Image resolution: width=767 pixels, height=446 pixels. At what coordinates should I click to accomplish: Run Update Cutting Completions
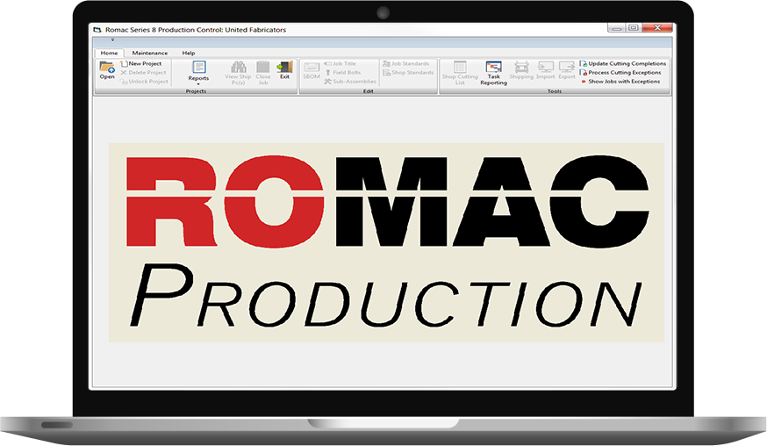623,63
